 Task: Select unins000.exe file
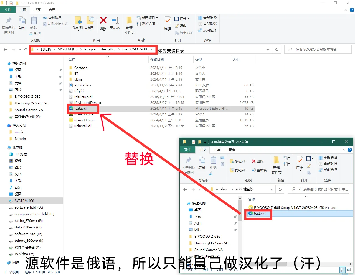pos(84,120)
